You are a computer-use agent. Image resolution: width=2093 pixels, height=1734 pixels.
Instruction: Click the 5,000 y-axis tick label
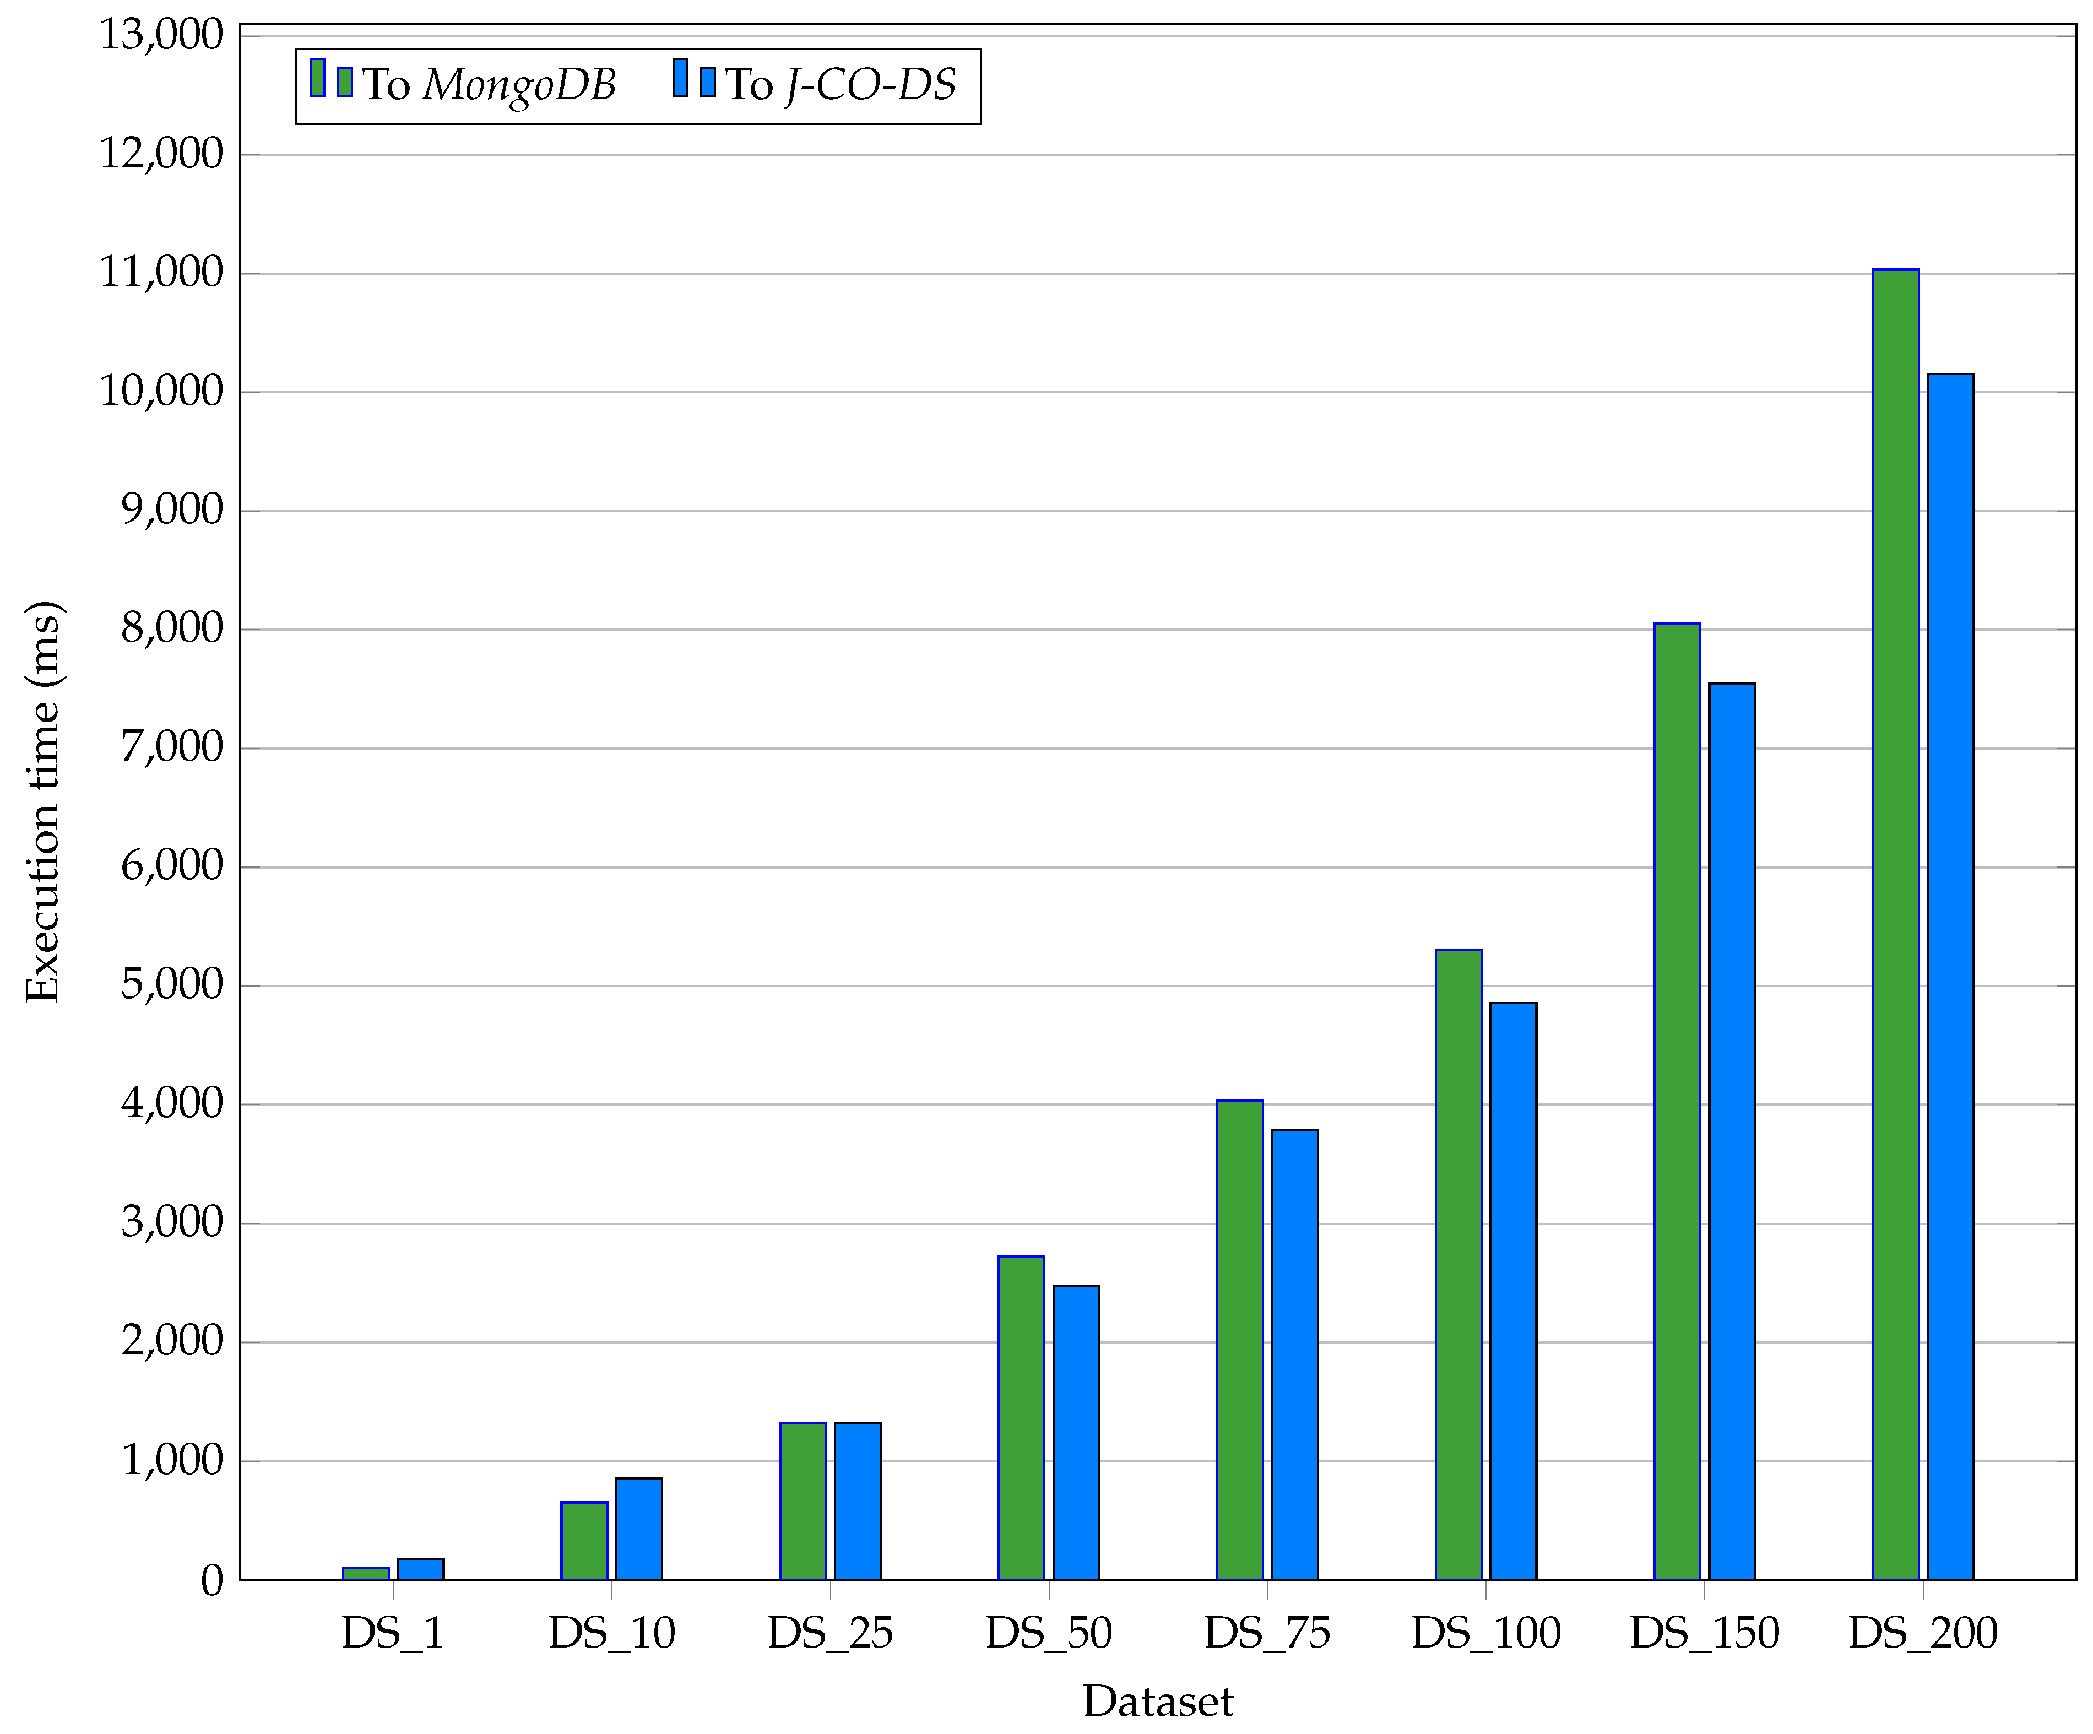pos(171,984)
